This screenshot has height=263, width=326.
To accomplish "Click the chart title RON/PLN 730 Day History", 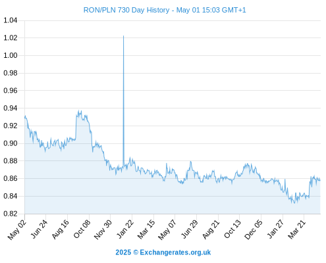I will [x=126, y=10].
